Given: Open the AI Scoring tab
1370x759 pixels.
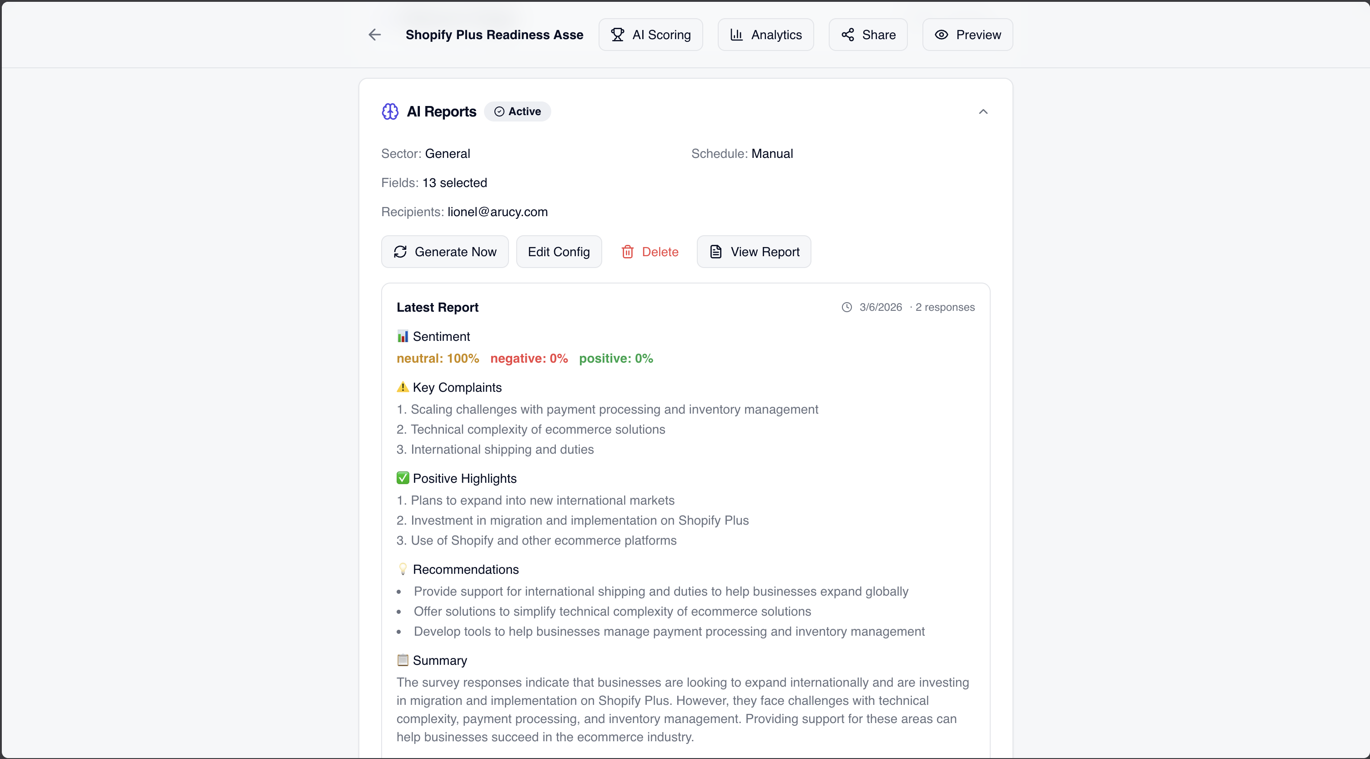Looking at the screenshot, I should click(x=650, y=35).
